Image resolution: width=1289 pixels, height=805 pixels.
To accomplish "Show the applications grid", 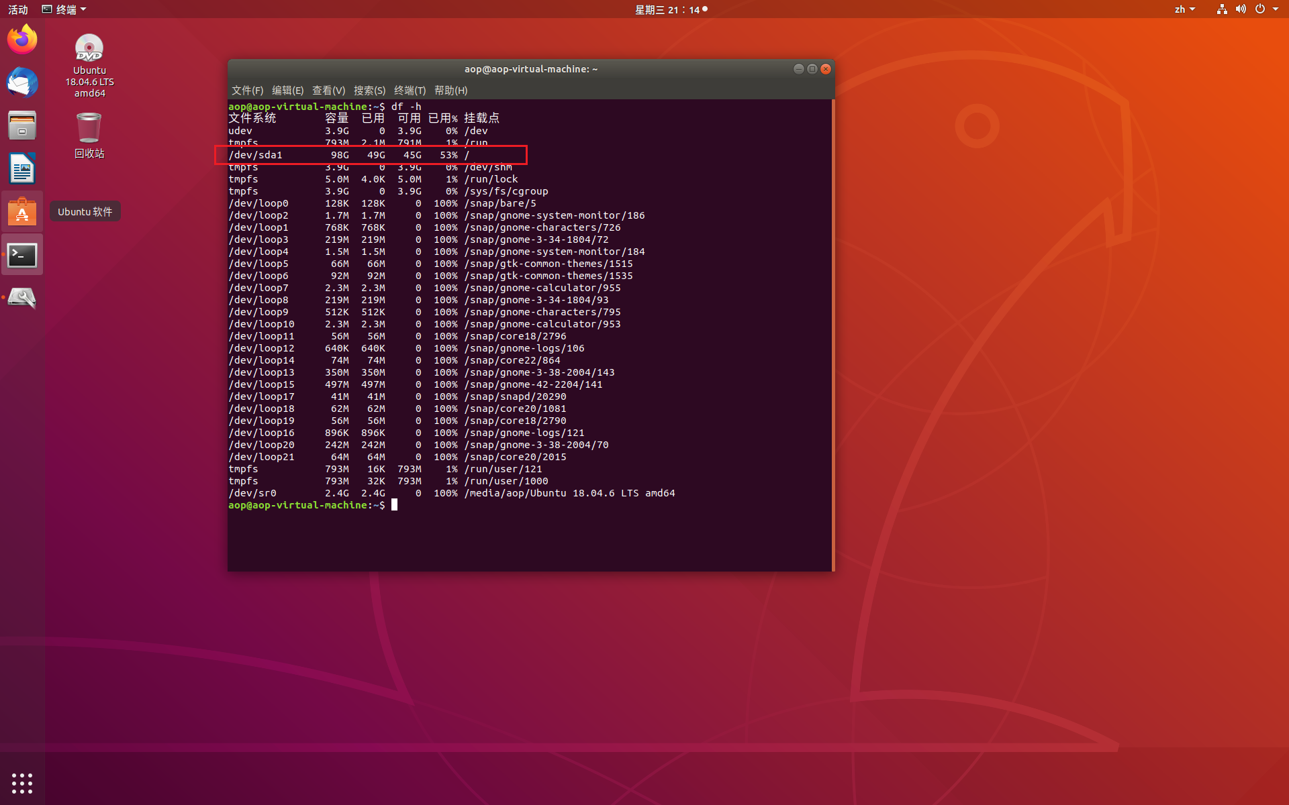I will 22,783.
